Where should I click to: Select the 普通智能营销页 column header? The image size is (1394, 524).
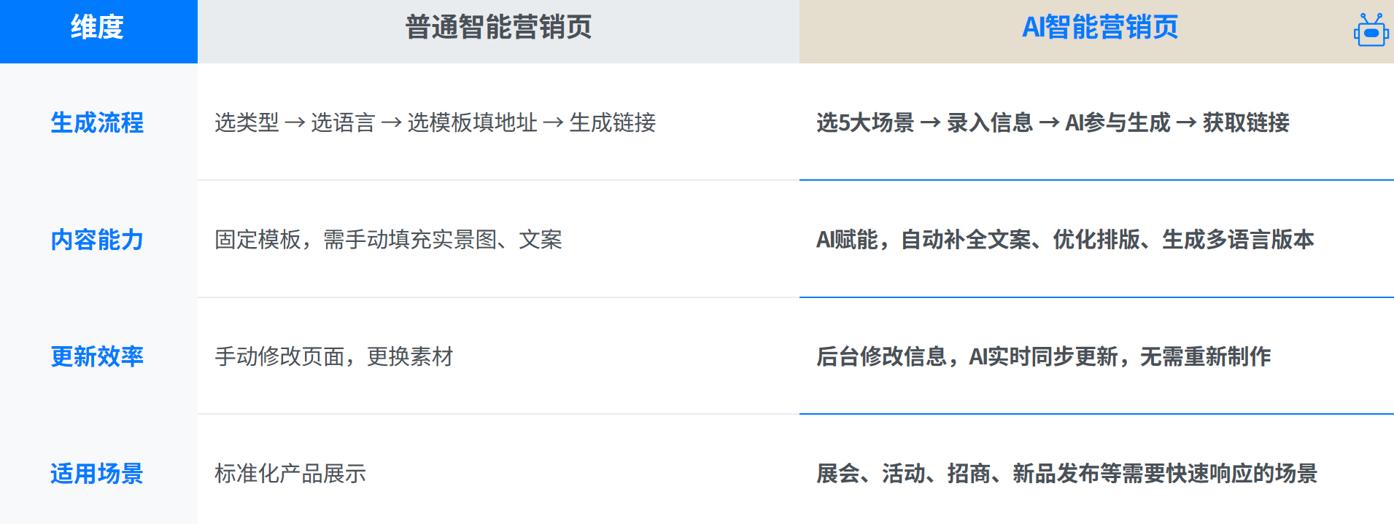pyautogui.click(x=498, y=31)
